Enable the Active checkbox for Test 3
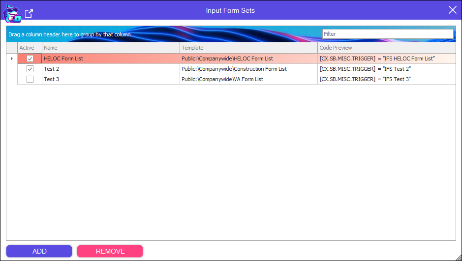This screenshot has height=261, width=462. click(x=30, y=79)
